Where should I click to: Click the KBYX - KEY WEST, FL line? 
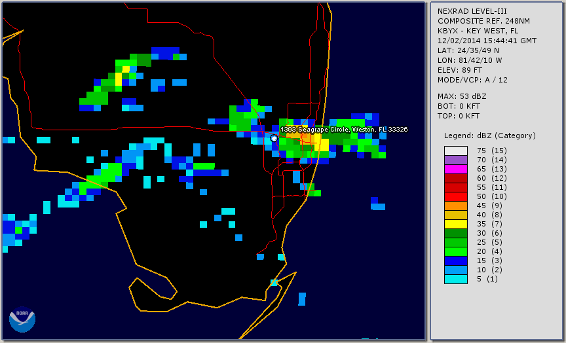click(x=478, y=31)
